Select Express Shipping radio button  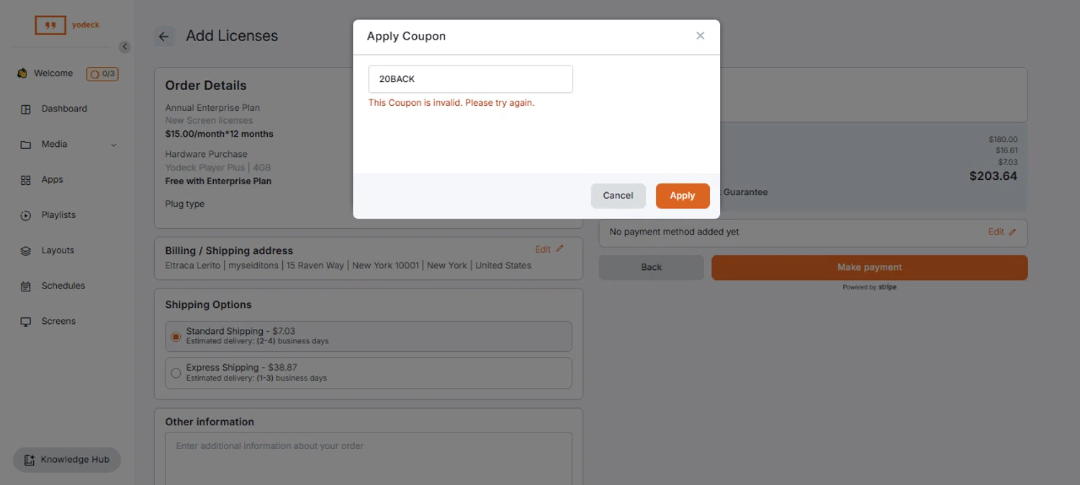(176, 373)
